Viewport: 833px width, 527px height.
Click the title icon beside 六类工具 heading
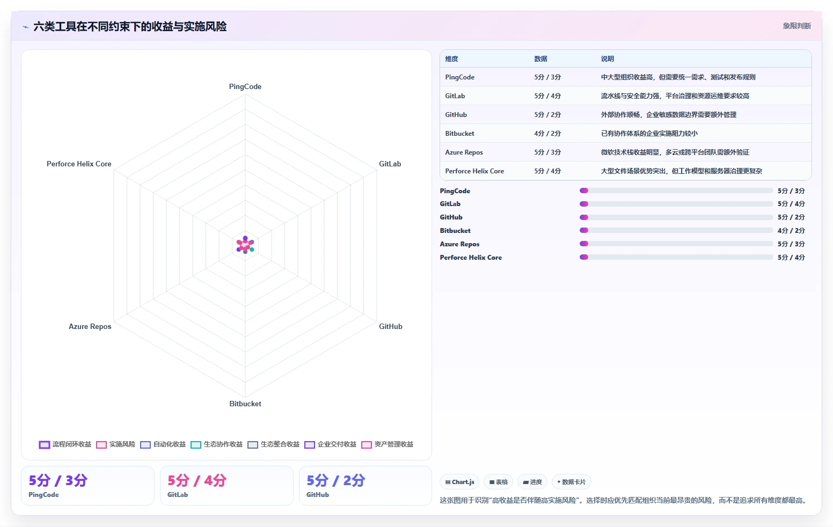click(25, 27)
